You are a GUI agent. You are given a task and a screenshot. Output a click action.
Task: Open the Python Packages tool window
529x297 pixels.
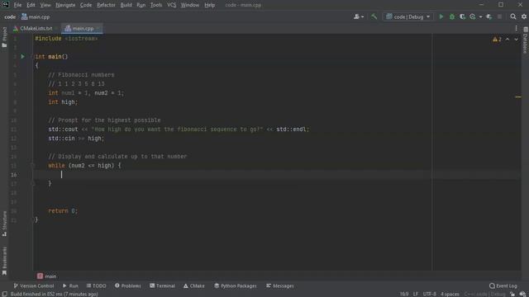235,286
